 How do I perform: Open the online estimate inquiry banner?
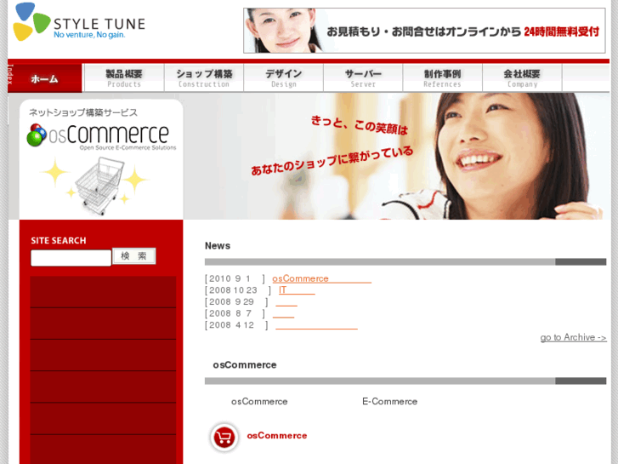coord(424,31)
